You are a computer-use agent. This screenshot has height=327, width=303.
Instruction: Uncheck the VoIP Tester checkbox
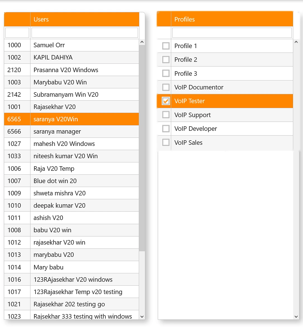(x=166, y=101)
